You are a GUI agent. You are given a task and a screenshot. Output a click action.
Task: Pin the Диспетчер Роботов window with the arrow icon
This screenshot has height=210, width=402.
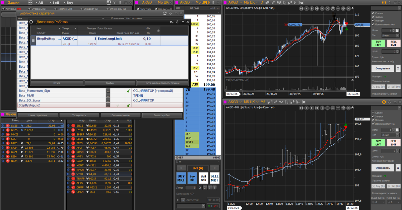click(177, 22)
